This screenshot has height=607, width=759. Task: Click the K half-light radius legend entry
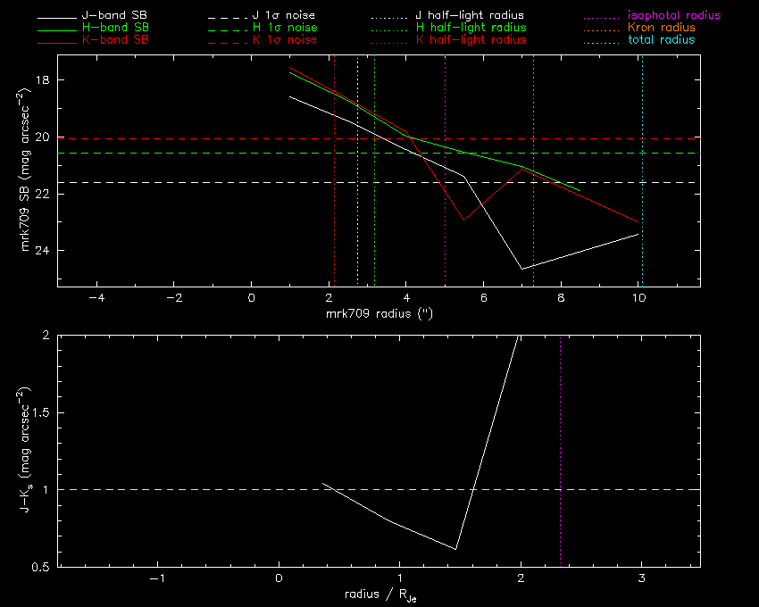[471, 40]
